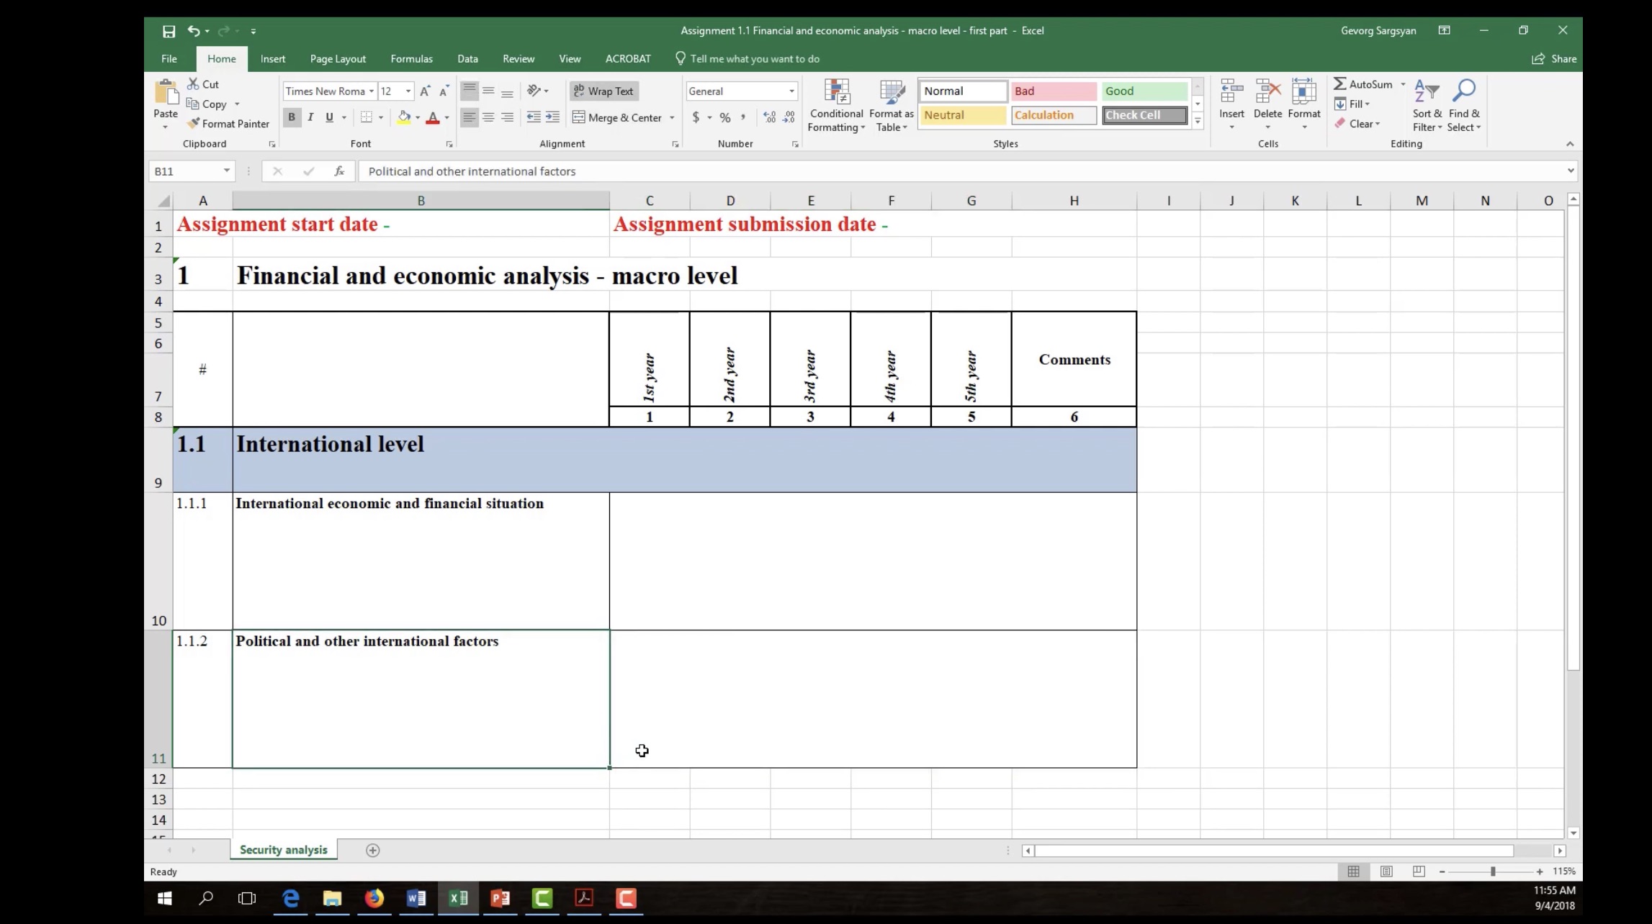
Task: Click the Insert Function fx icon
Action: pos(339,171)
